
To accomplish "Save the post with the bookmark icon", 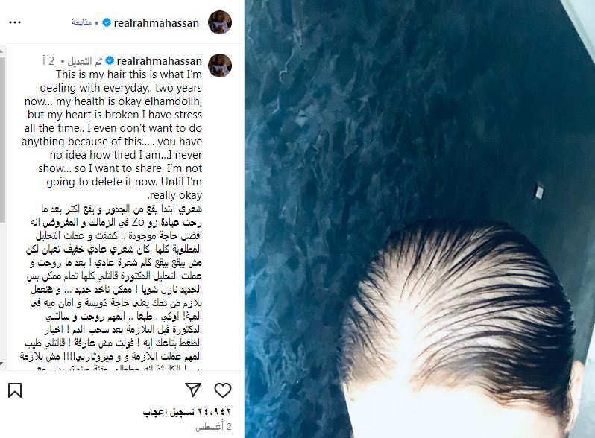I will point(15,390).
